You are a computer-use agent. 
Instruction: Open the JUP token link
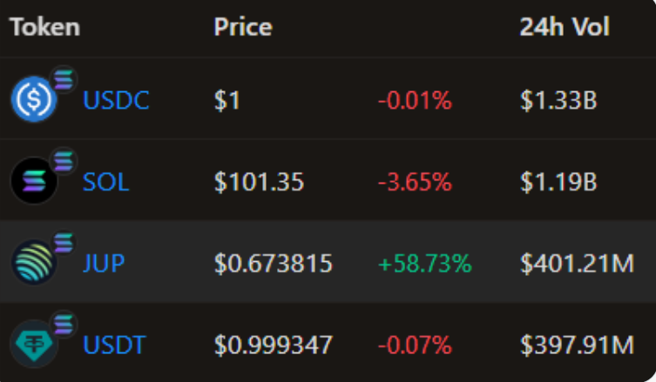click(x=104, y=264)
